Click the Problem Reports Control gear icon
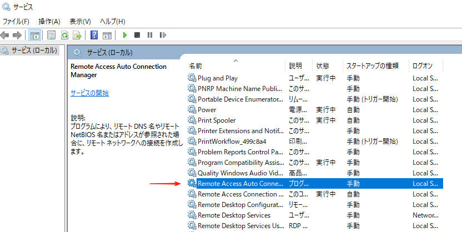This screenshot has width=462, height=232. [192, 152]
